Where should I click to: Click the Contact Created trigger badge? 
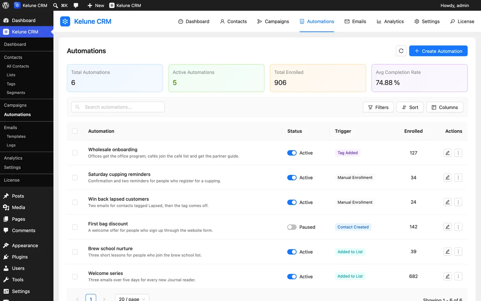pos(353,227)
